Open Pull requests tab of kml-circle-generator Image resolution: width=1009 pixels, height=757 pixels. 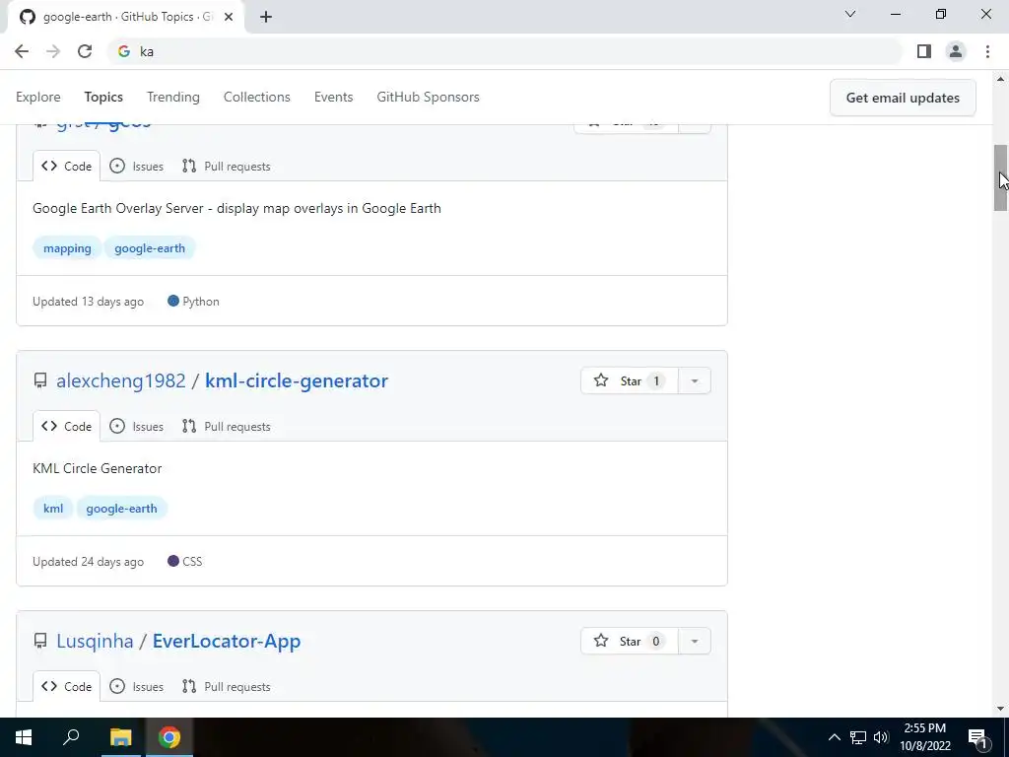pos(226,426)
